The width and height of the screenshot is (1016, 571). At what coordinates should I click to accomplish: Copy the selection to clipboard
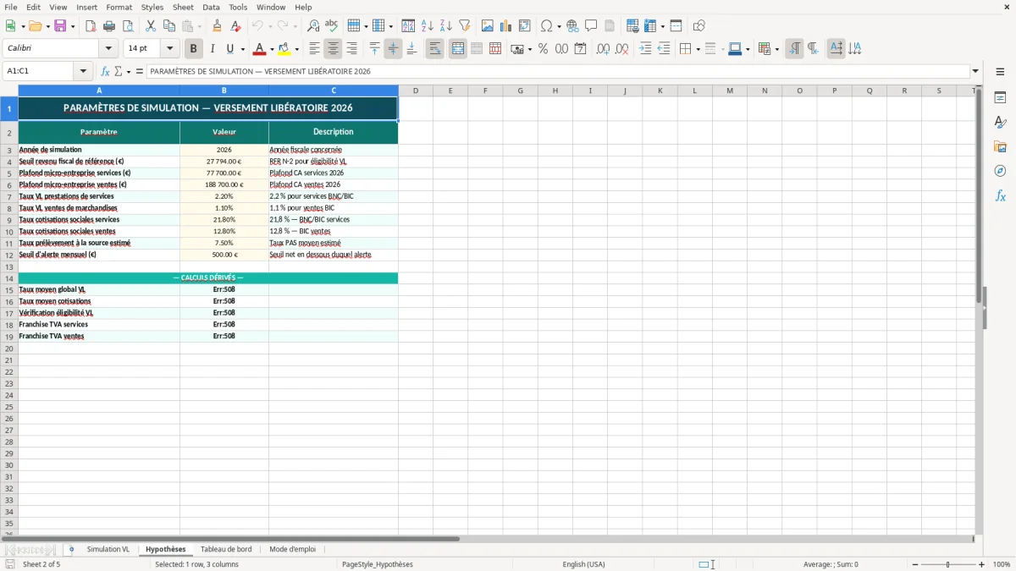click(x=169, y=26)
